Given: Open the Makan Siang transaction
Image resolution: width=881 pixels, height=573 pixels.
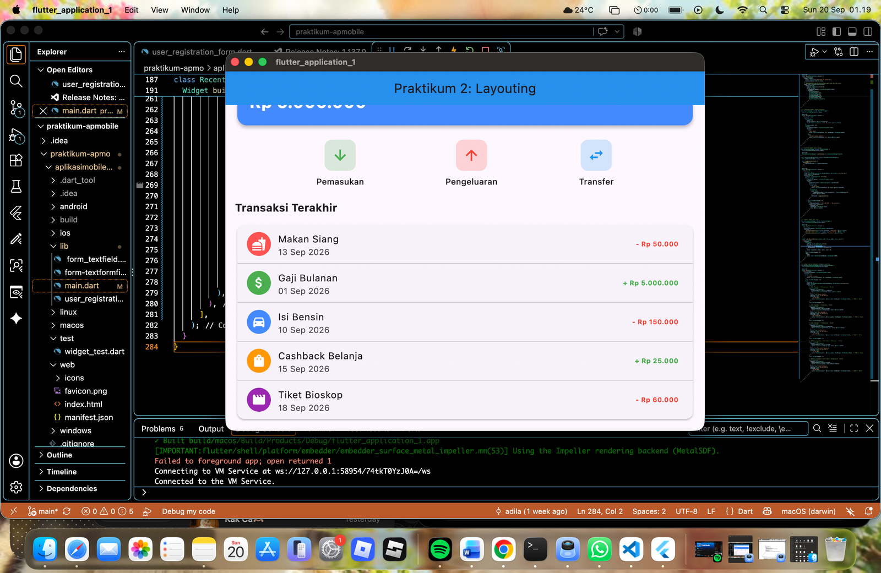Looking at the screenshot, I should click(465, 244).
